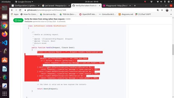
Task: Switch to Configuration Lighthouse tab
Action: tap(26, 5)
